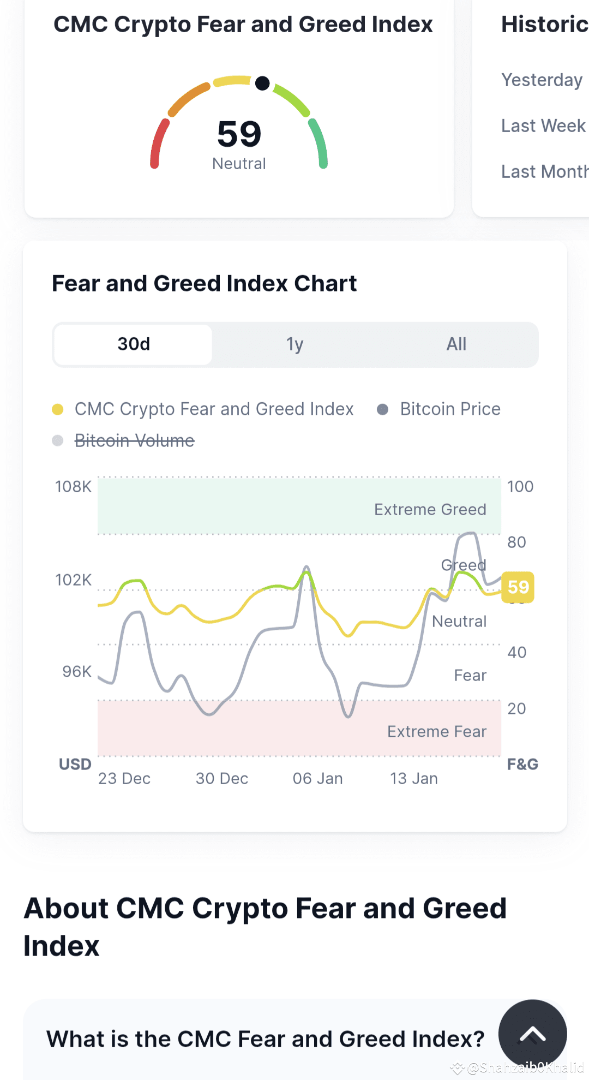
Task: Expand What is the CMC Fear and Greed Index
Action: tap(266, 1039)
